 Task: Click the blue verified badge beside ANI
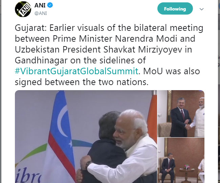click(x=50, y=5)
